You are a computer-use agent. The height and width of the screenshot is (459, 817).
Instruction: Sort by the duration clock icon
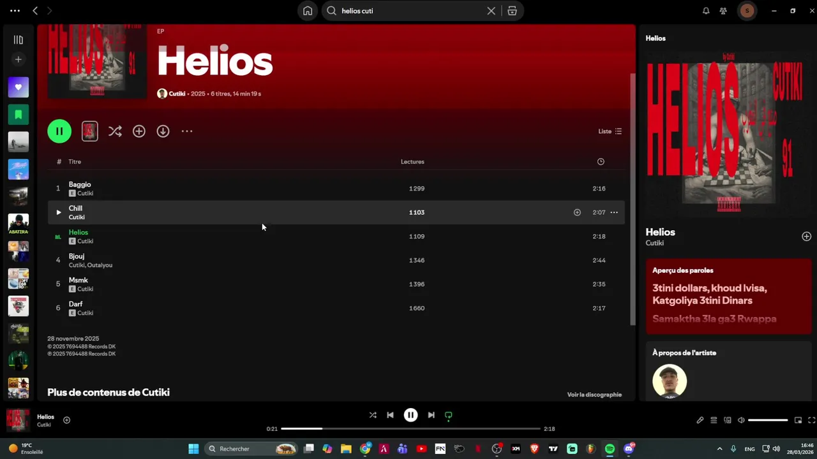[x=601, y=162]
